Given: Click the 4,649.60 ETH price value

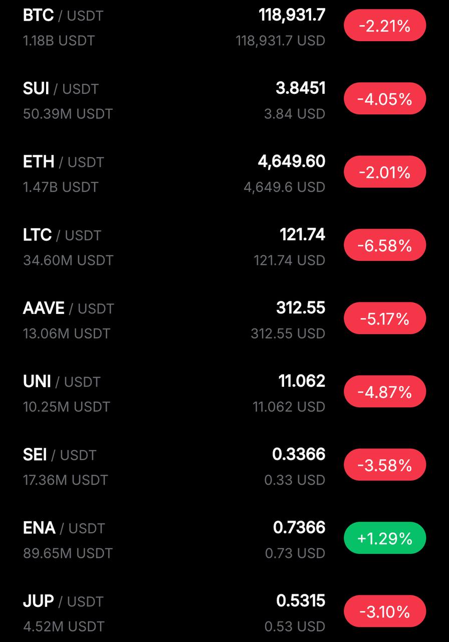Looking at the screenshot, I should pos(292,162).
